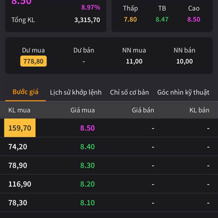Click the Thấp label
The height and width of the screenshot is (218, 218).
tap(130, 8)
